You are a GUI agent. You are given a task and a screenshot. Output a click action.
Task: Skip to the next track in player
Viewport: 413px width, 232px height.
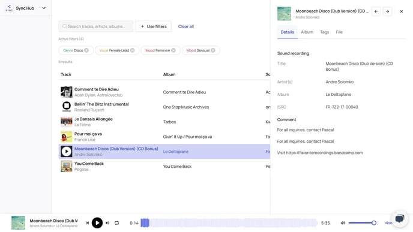(x=107, y=223)
